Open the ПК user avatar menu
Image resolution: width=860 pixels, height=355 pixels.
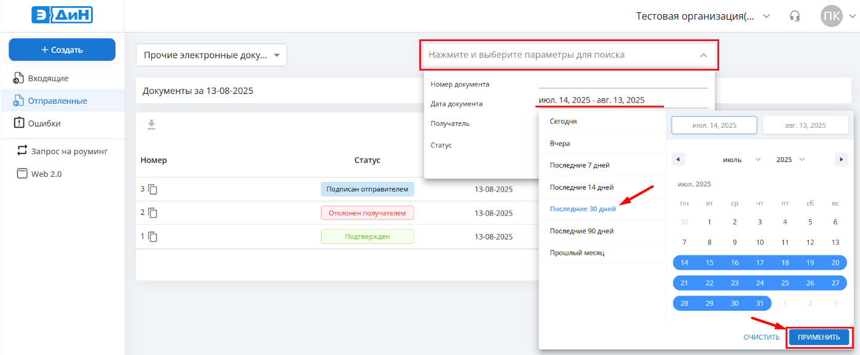pos(832,17)
